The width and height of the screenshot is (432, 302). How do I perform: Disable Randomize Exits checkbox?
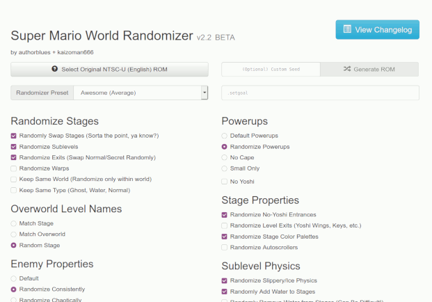pos(14,157)
